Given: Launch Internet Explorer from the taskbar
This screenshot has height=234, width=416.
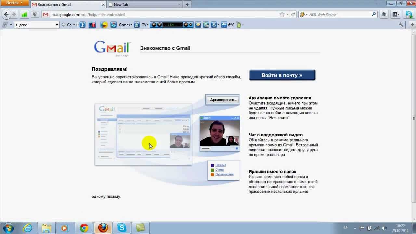Looking at the screenshot, I should click(x=27, y=228).
